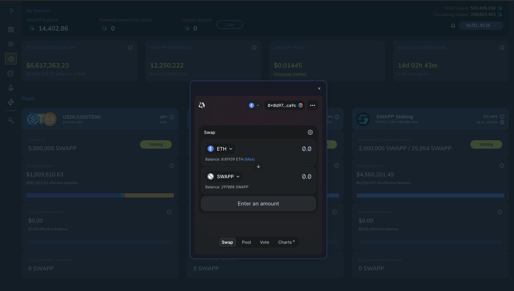This screenshot has width=514, height=291.
Task: Open the Charts tab link
Action: [286, 242]
